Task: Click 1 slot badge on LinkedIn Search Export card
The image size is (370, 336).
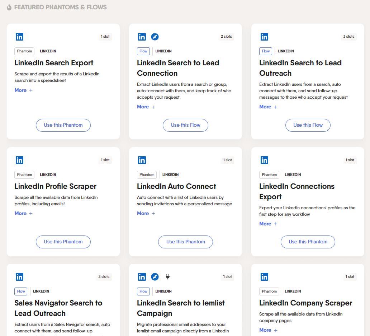Action: tap(105, 37)
